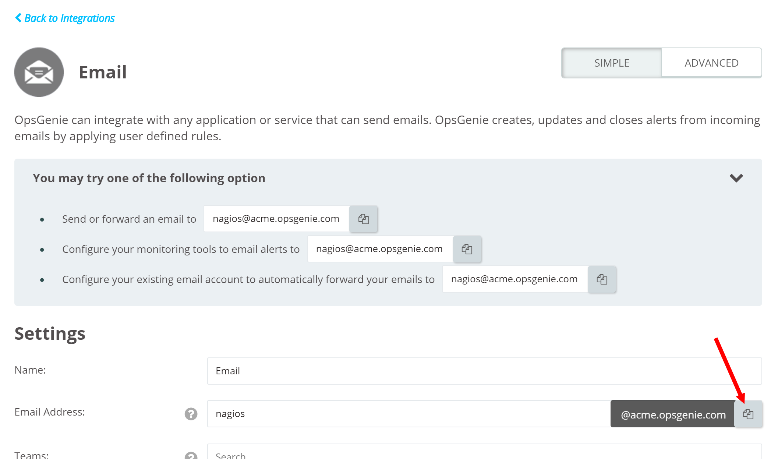The image size is (778, 459).
Task: Click the nagios email address input field
Action: (409, 414)
